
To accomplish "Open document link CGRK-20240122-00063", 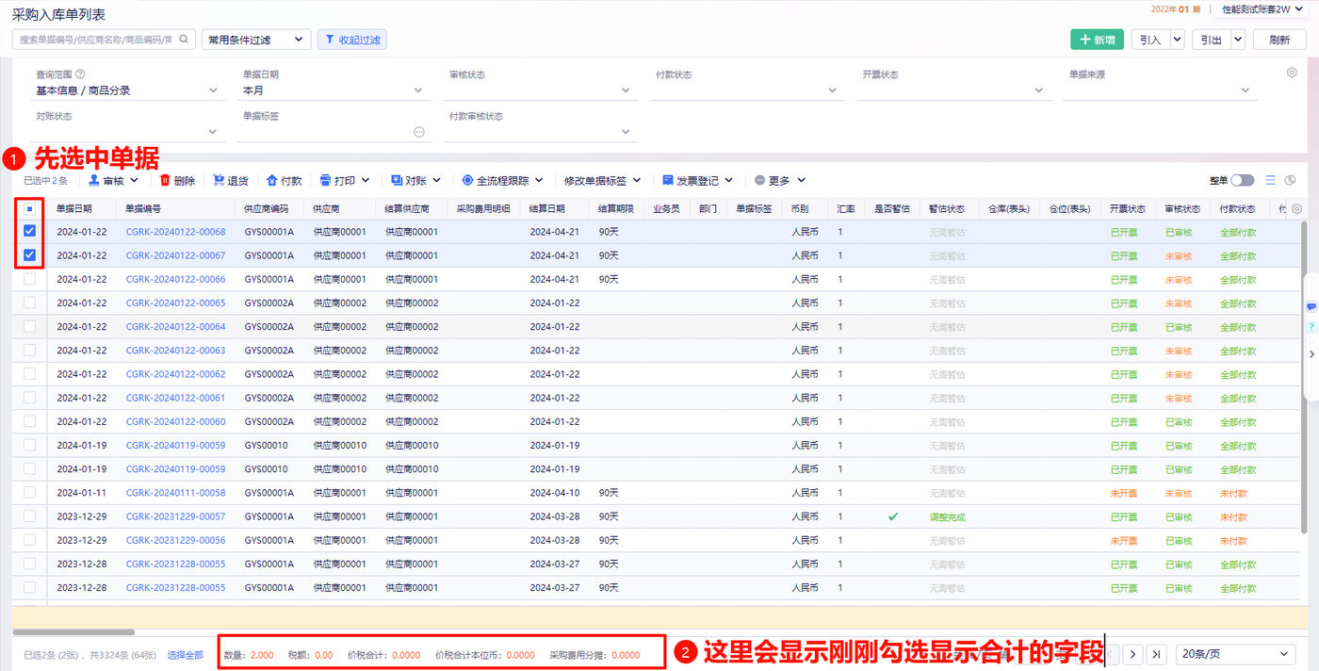I will point(176,351).
